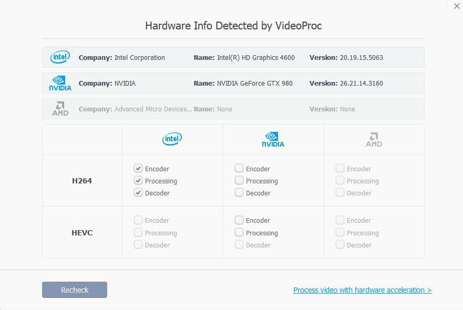
Task: Click the Intel HD Graphics 4600 name text
Action: pos(255,57)
